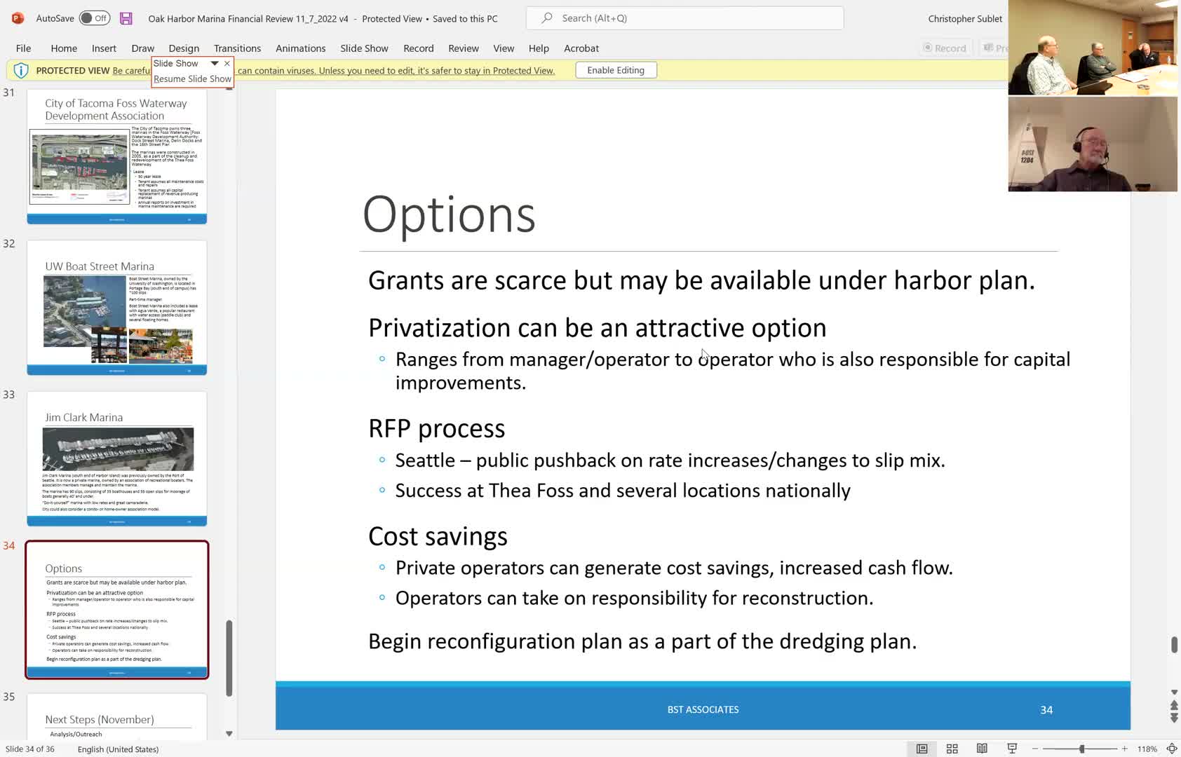1181x757 pixels.
Task: Click the zoom out minus icon
Action: tap(1035, 749)
